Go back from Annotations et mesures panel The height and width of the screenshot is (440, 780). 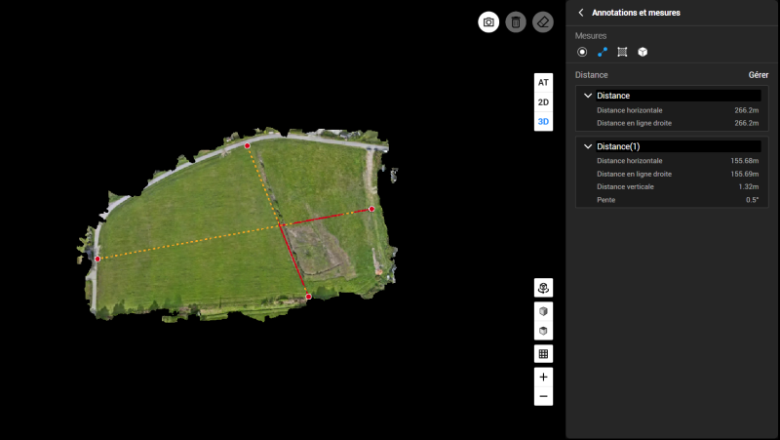point(581,13)
